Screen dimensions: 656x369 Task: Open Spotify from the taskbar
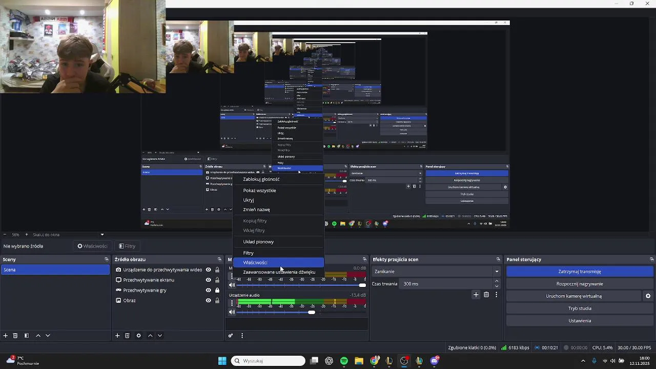tap(344, 361)
